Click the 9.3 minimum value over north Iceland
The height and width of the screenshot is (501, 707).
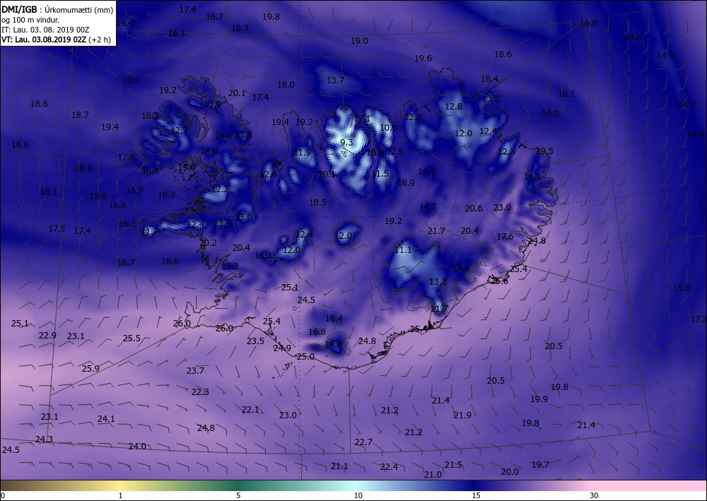pyautogui.click(x=346, y=143)
